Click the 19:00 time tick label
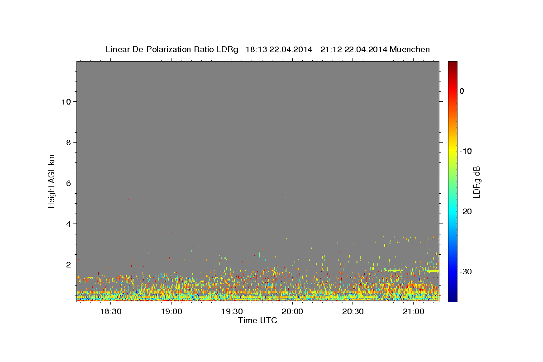 [x=171, y=312]
